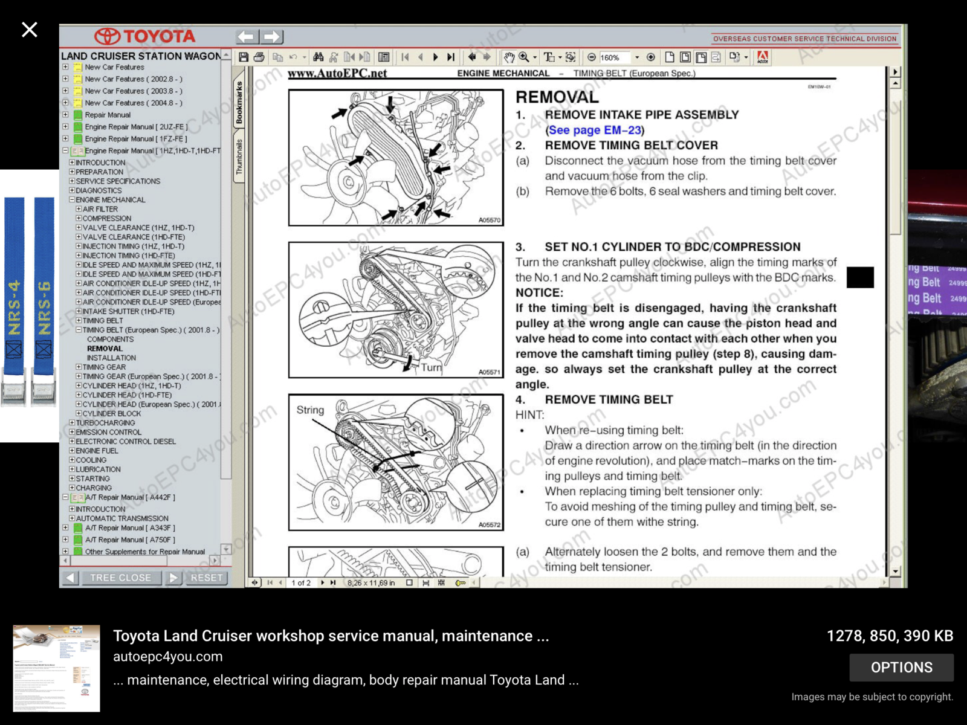The image size is (967, 725).
Task: Click the Adobe logo icon
Action: coord(763,57)
